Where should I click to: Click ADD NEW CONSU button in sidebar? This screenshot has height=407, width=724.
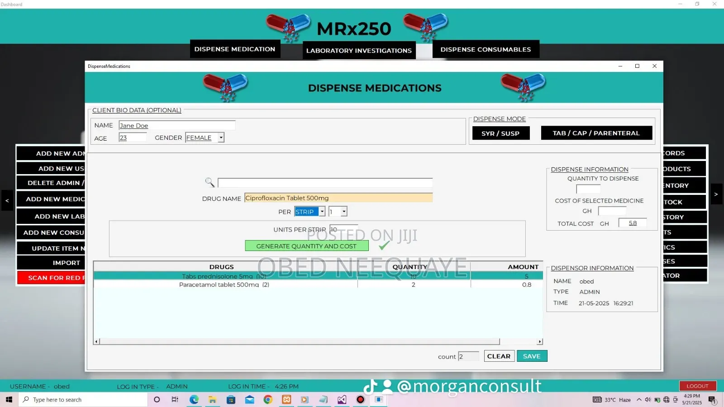point(51,232)
